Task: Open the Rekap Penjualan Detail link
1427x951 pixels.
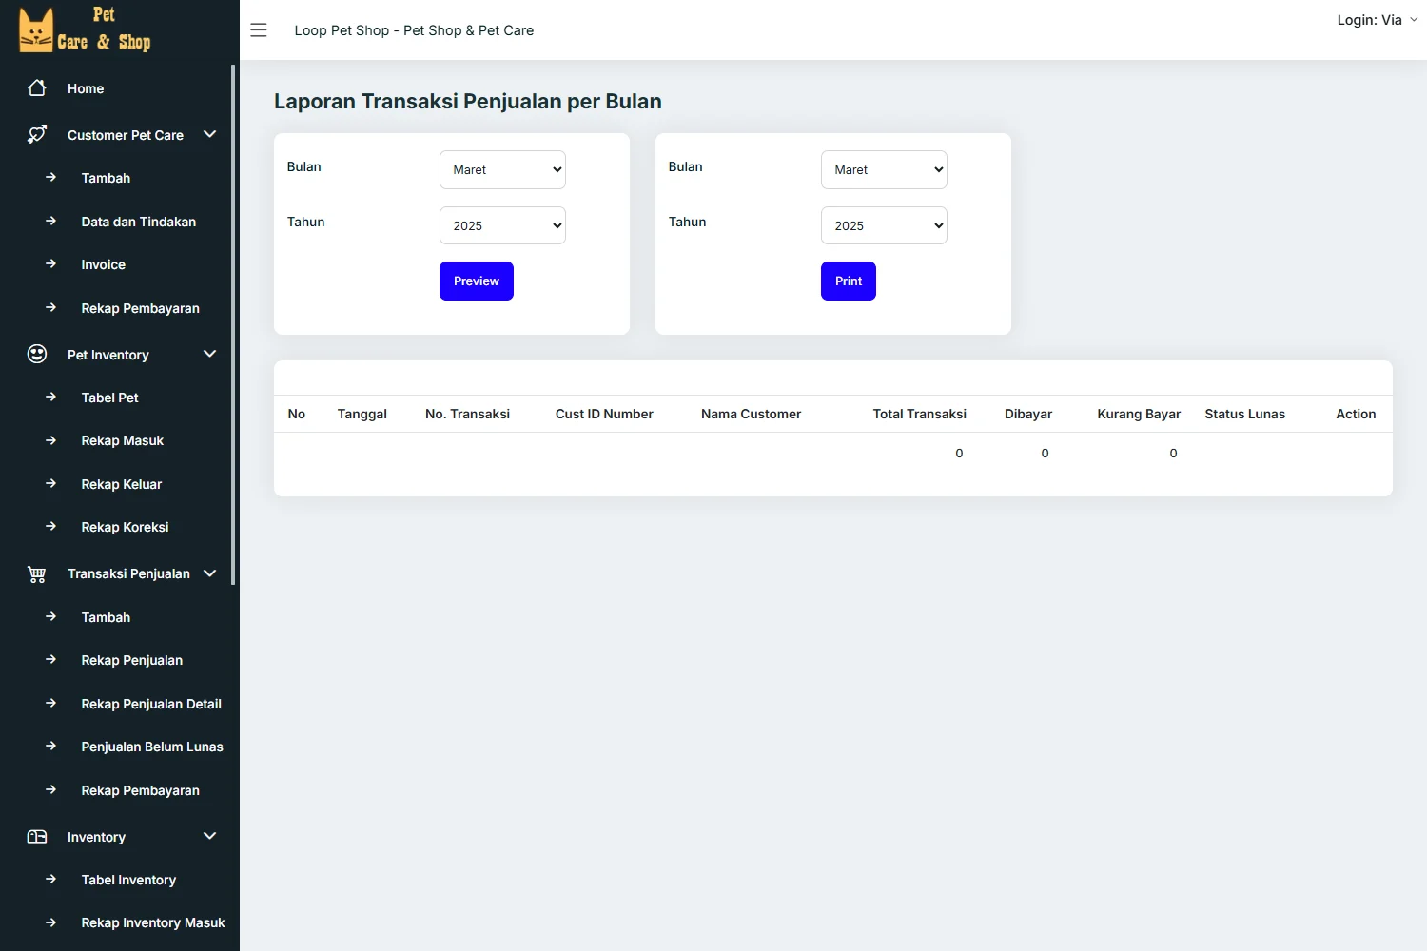Action: tap(151, 704)
